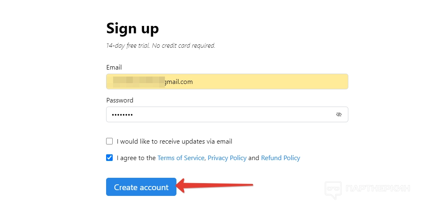
Task: Open the Terms of Service link
Action: tap(181, 158)
